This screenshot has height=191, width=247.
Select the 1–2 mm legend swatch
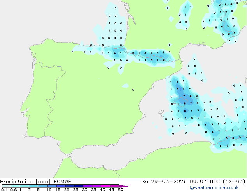click(x=25, y=186)
